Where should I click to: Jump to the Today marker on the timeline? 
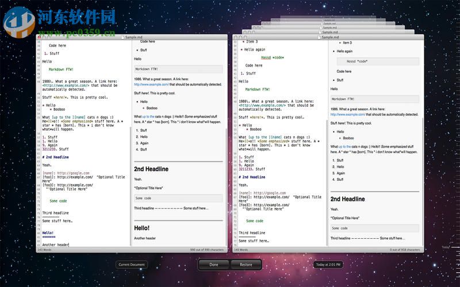pyautogui.click(x=446, y=247)
